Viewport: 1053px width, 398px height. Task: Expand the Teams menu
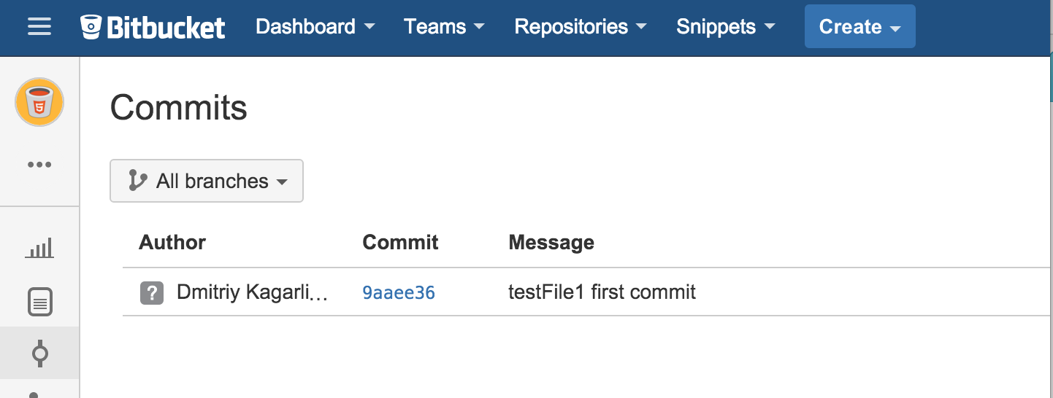(x=444, y=27)
